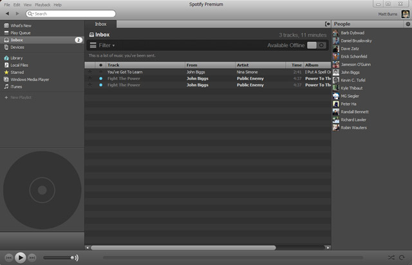Viewport: 412px width, 265px height.
Task: Click the repeat icon
Action: tap(402, 257)
